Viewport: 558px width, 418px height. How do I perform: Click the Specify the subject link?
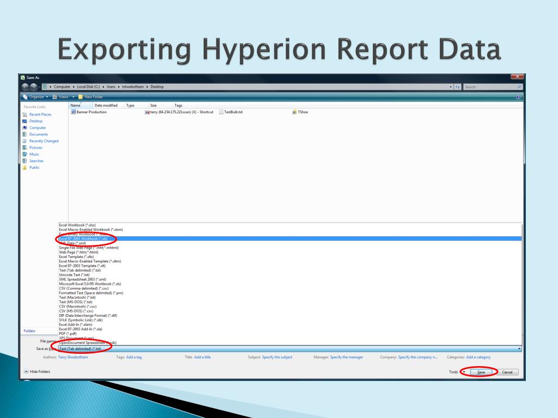tap(277, 357)
